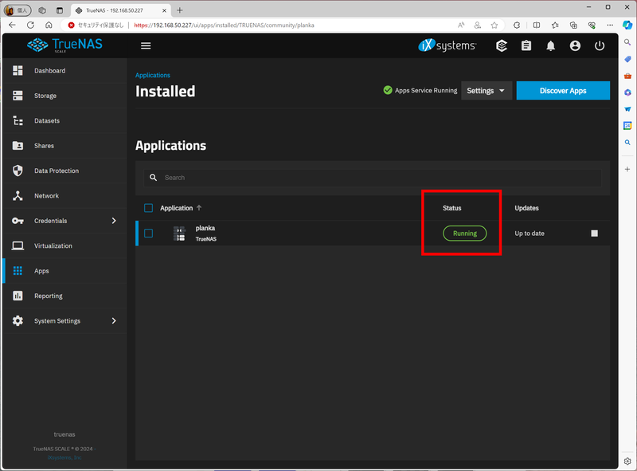The image size is (637, 471).
Task: Open Datasets section
Action: [x=65, y=121]
